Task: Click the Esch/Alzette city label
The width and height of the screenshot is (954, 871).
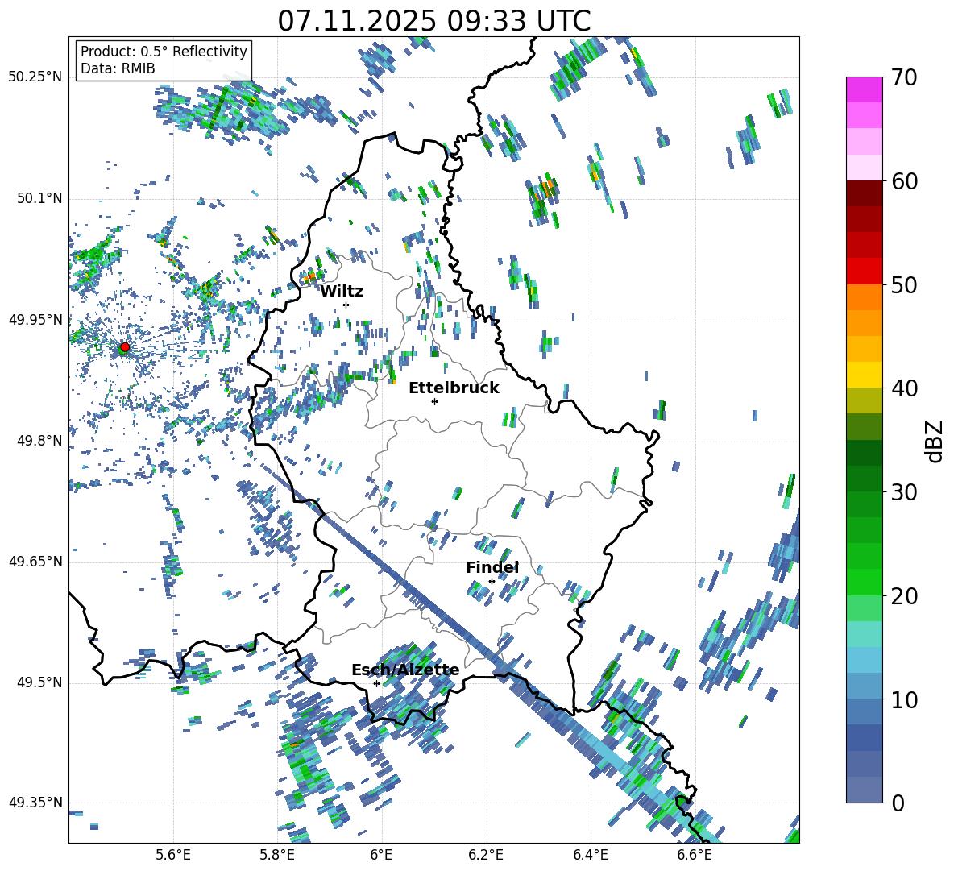Action: click(405, 670)
